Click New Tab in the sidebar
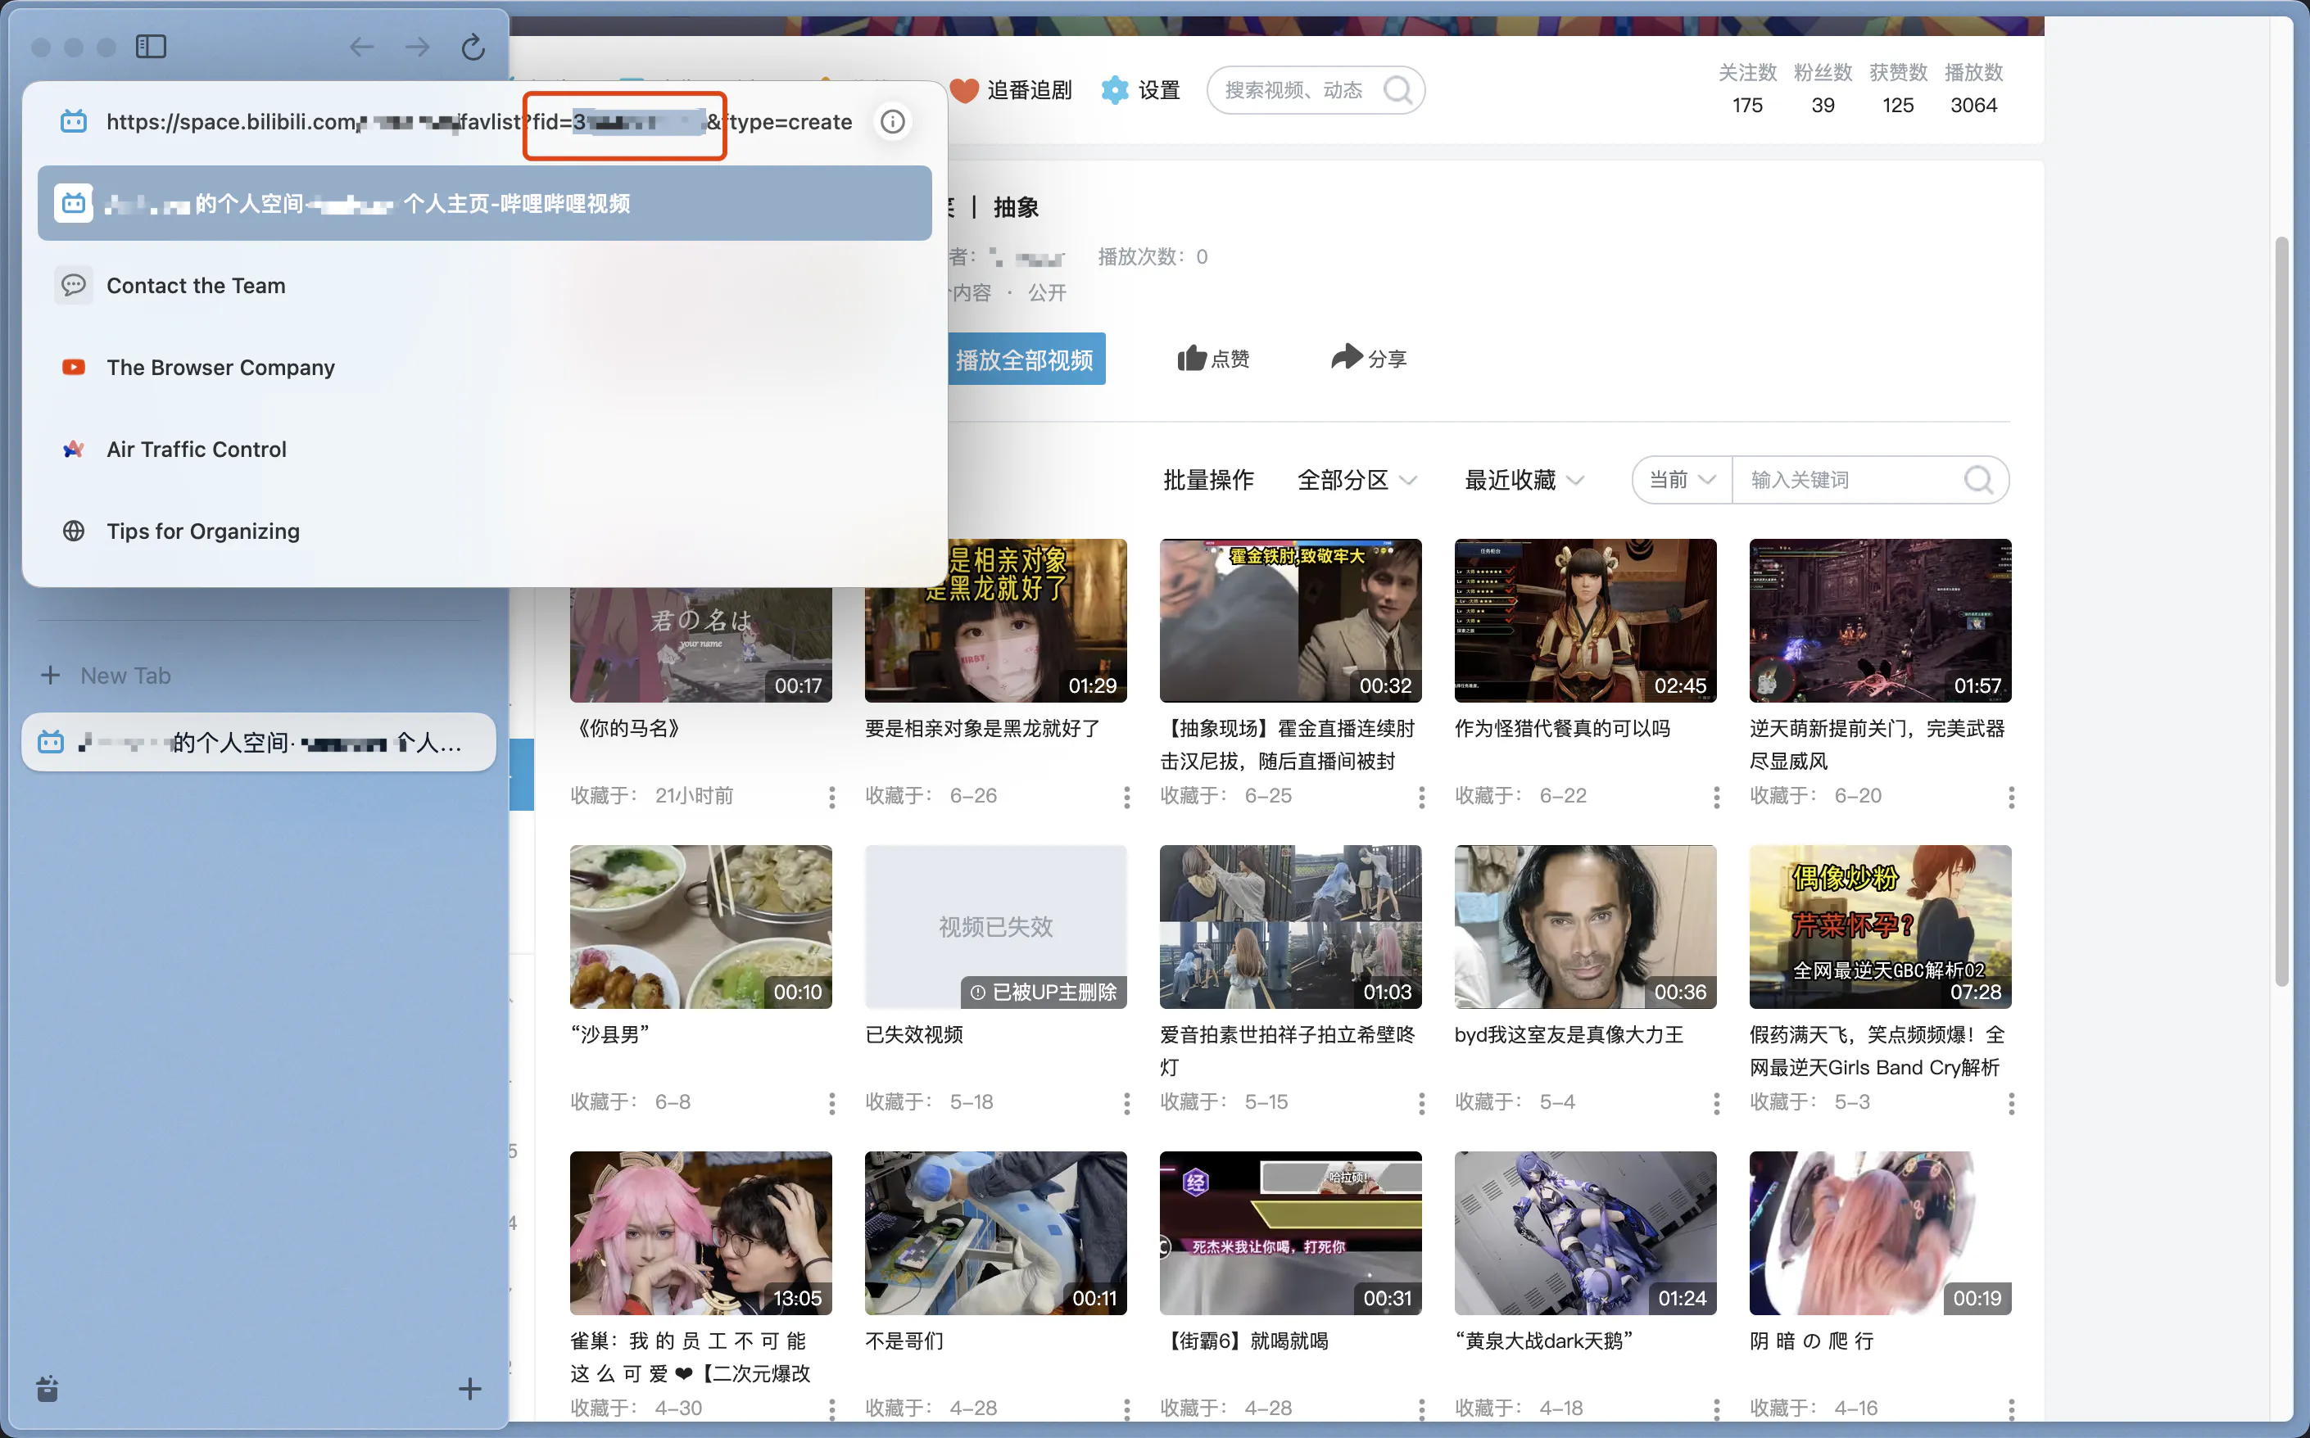 click(125, 676)
